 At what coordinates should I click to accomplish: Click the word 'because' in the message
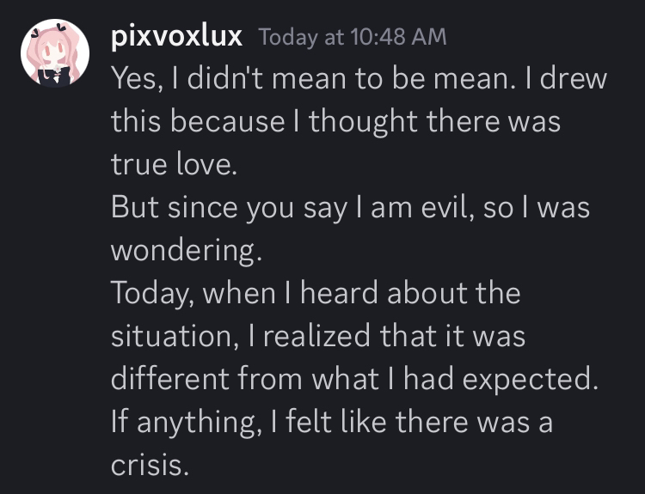228,121
